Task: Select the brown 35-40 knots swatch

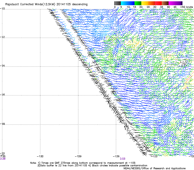Action: (165, 3)
